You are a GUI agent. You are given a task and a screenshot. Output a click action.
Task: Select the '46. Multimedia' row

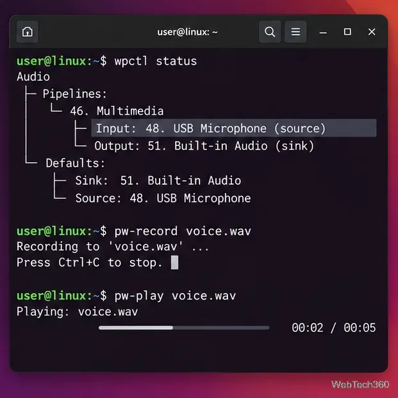pos(117,111)
